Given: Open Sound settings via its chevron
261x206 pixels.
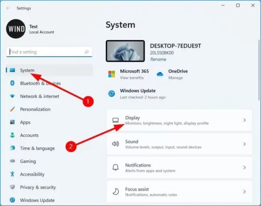Looking at the screenshot, I should (x=244, y=144).
